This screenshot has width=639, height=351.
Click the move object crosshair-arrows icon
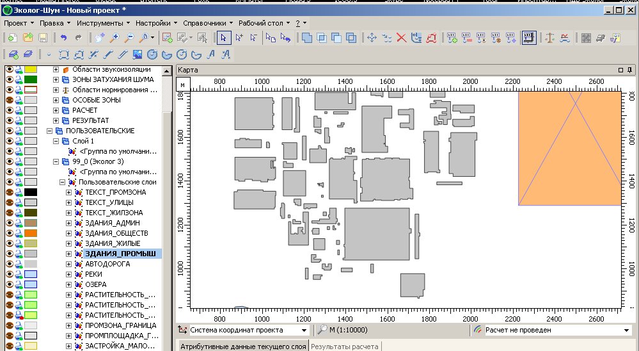click(x=371, y=38)
